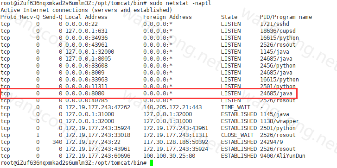This screenshot has width=337, height=168.
Task: Click the 'Foreign Address' column header
Action: 167,17
